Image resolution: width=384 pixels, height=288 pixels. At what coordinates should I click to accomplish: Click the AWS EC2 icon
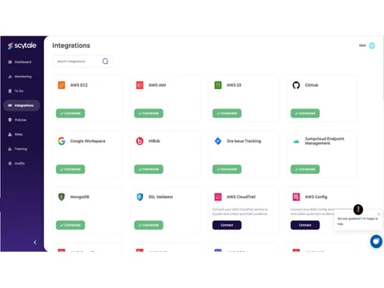click(x=61, y=85)
